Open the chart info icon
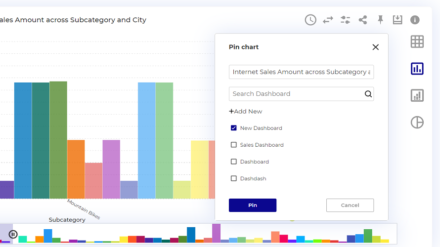Image resolution: width=440 pixels, height=247 pixels. pos(415,20)
